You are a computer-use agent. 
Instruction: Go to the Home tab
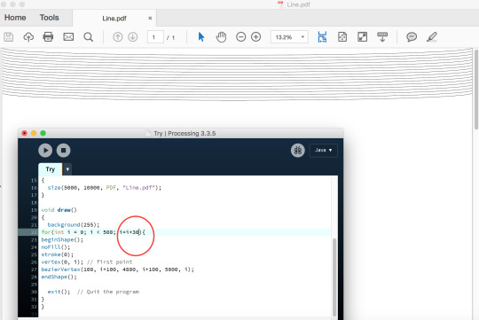[x=15, y=18]
